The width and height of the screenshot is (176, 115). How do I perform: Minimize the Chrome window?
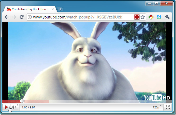point(149,3)
